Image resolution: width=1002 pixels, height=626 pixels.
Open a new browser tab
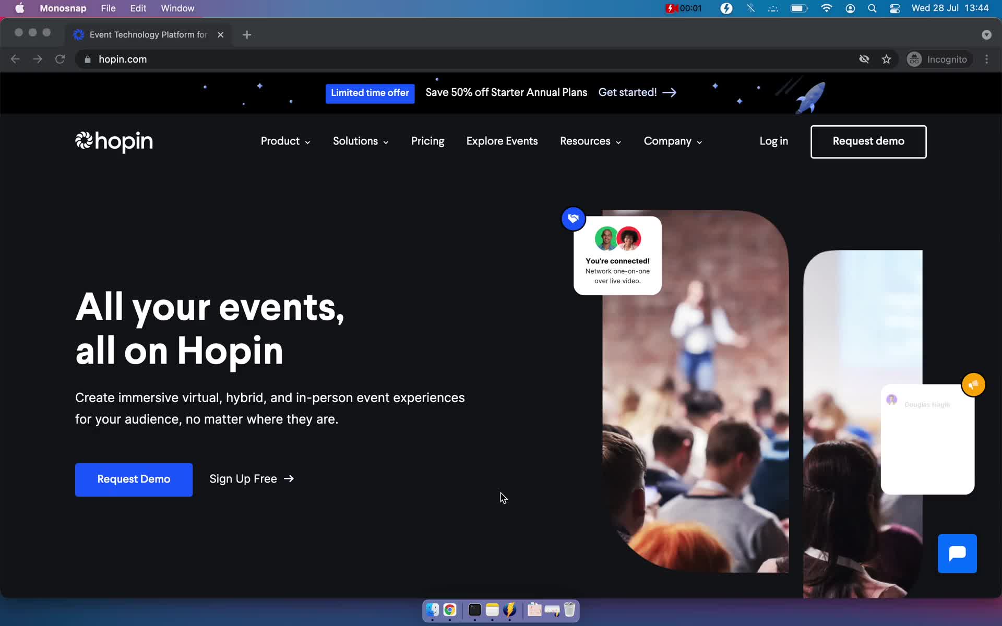tap(247, 34)
